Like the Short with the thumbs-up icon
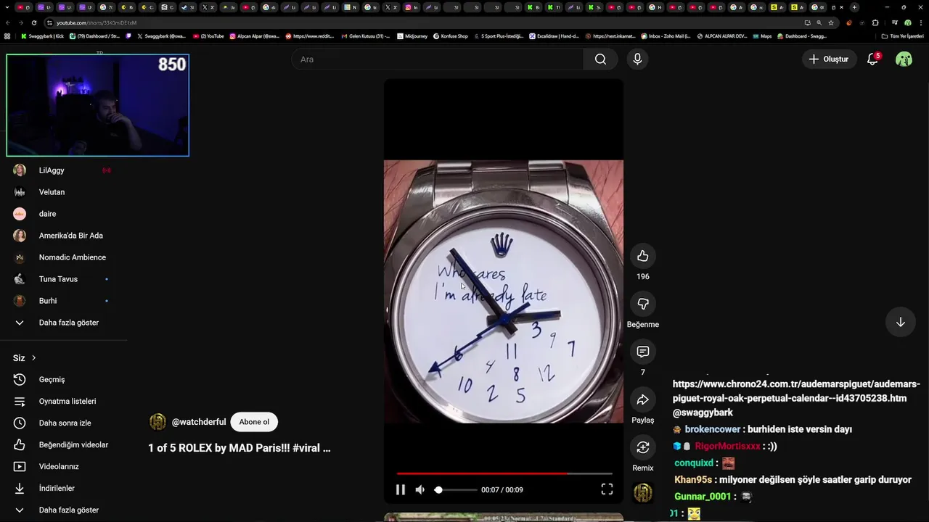 coord(642,256)
